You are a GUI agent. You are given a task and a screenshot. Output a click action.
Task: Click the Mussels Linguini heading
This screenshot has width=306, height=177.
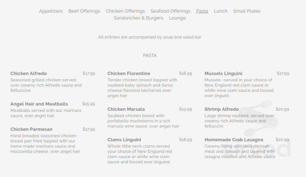pyautogui.click(x=223, y=73)
